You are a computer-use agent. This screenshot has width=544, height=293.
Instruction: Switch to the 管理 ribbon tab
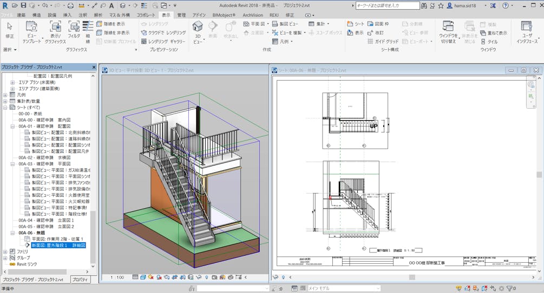click(181, 15)
